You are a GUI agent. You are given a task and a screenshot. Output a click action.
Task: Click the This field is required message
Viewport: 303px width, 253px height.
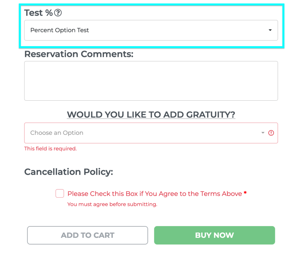click(50, 148)
